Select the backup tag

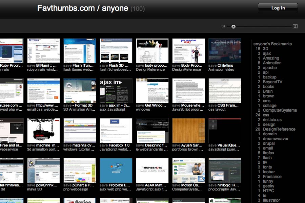270,77
